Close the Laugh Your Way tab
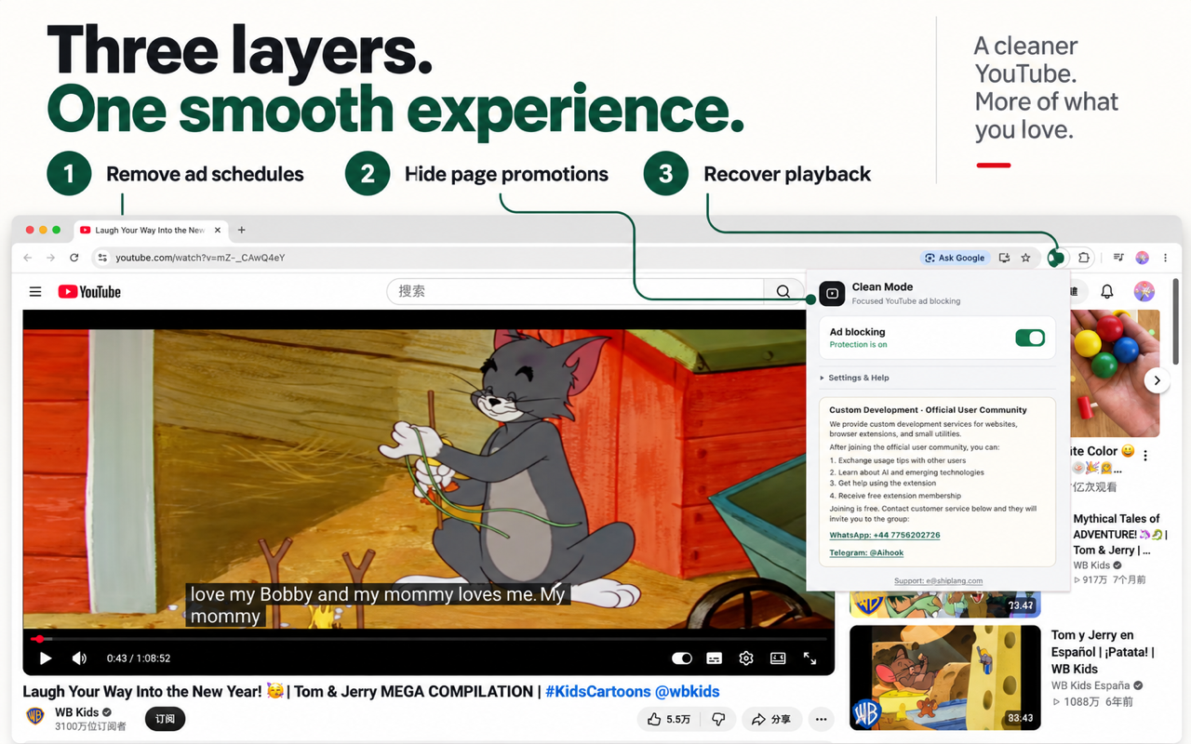Viewport: 1191px width, 744px height. pyautogui.click(x=218, y=230)
